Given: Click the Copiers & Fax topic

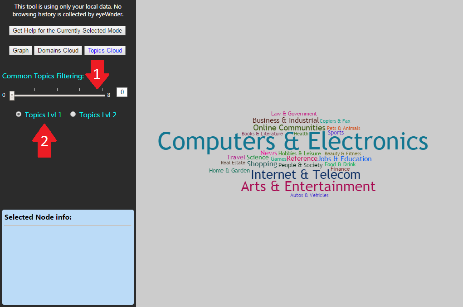Looking at the screenshot, I should [335, 121].
